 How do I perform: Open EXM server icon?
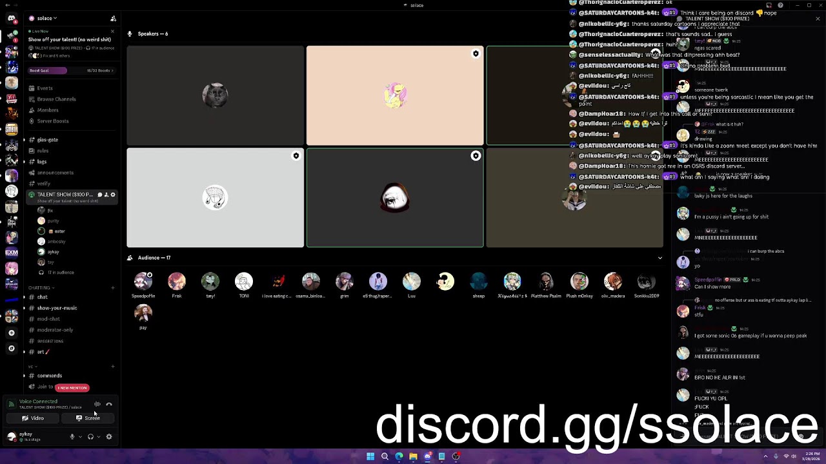12,253
